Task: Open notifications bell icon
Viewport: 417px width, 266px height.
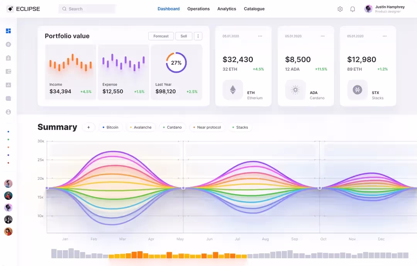Action: tap(353, 9)
